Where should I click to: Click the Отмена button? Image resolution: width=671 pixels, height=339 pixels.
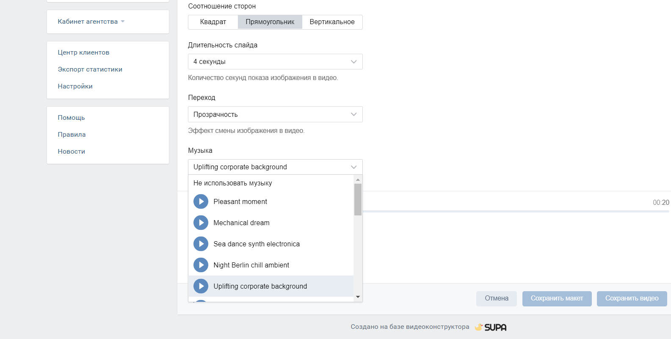point(496,298)
